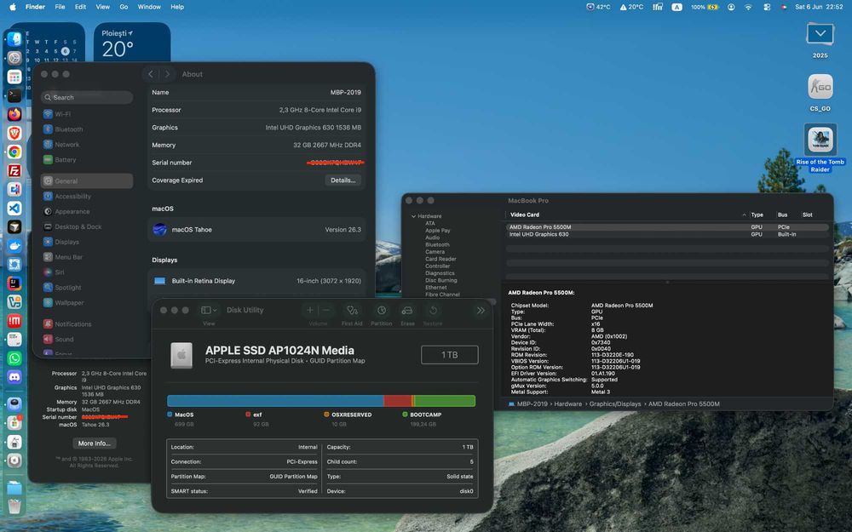Image resolution: width=852 pixels, height=532 pixels.
Task: Open Terminal from the Dock
Action: [x=14, y=95]
